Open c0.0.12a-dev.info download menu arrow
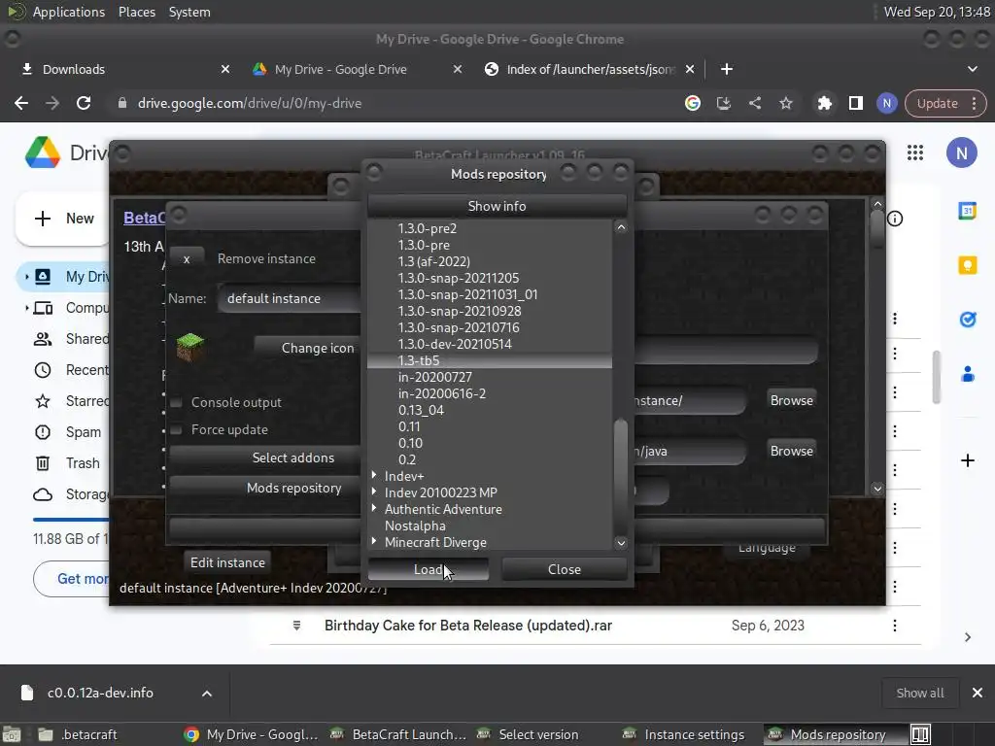The width and height of the screenshot is (995, 746). [207, 694]
